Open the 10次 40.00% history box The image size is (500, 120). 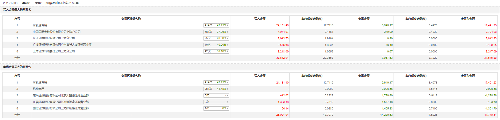(x=216, y=45)
